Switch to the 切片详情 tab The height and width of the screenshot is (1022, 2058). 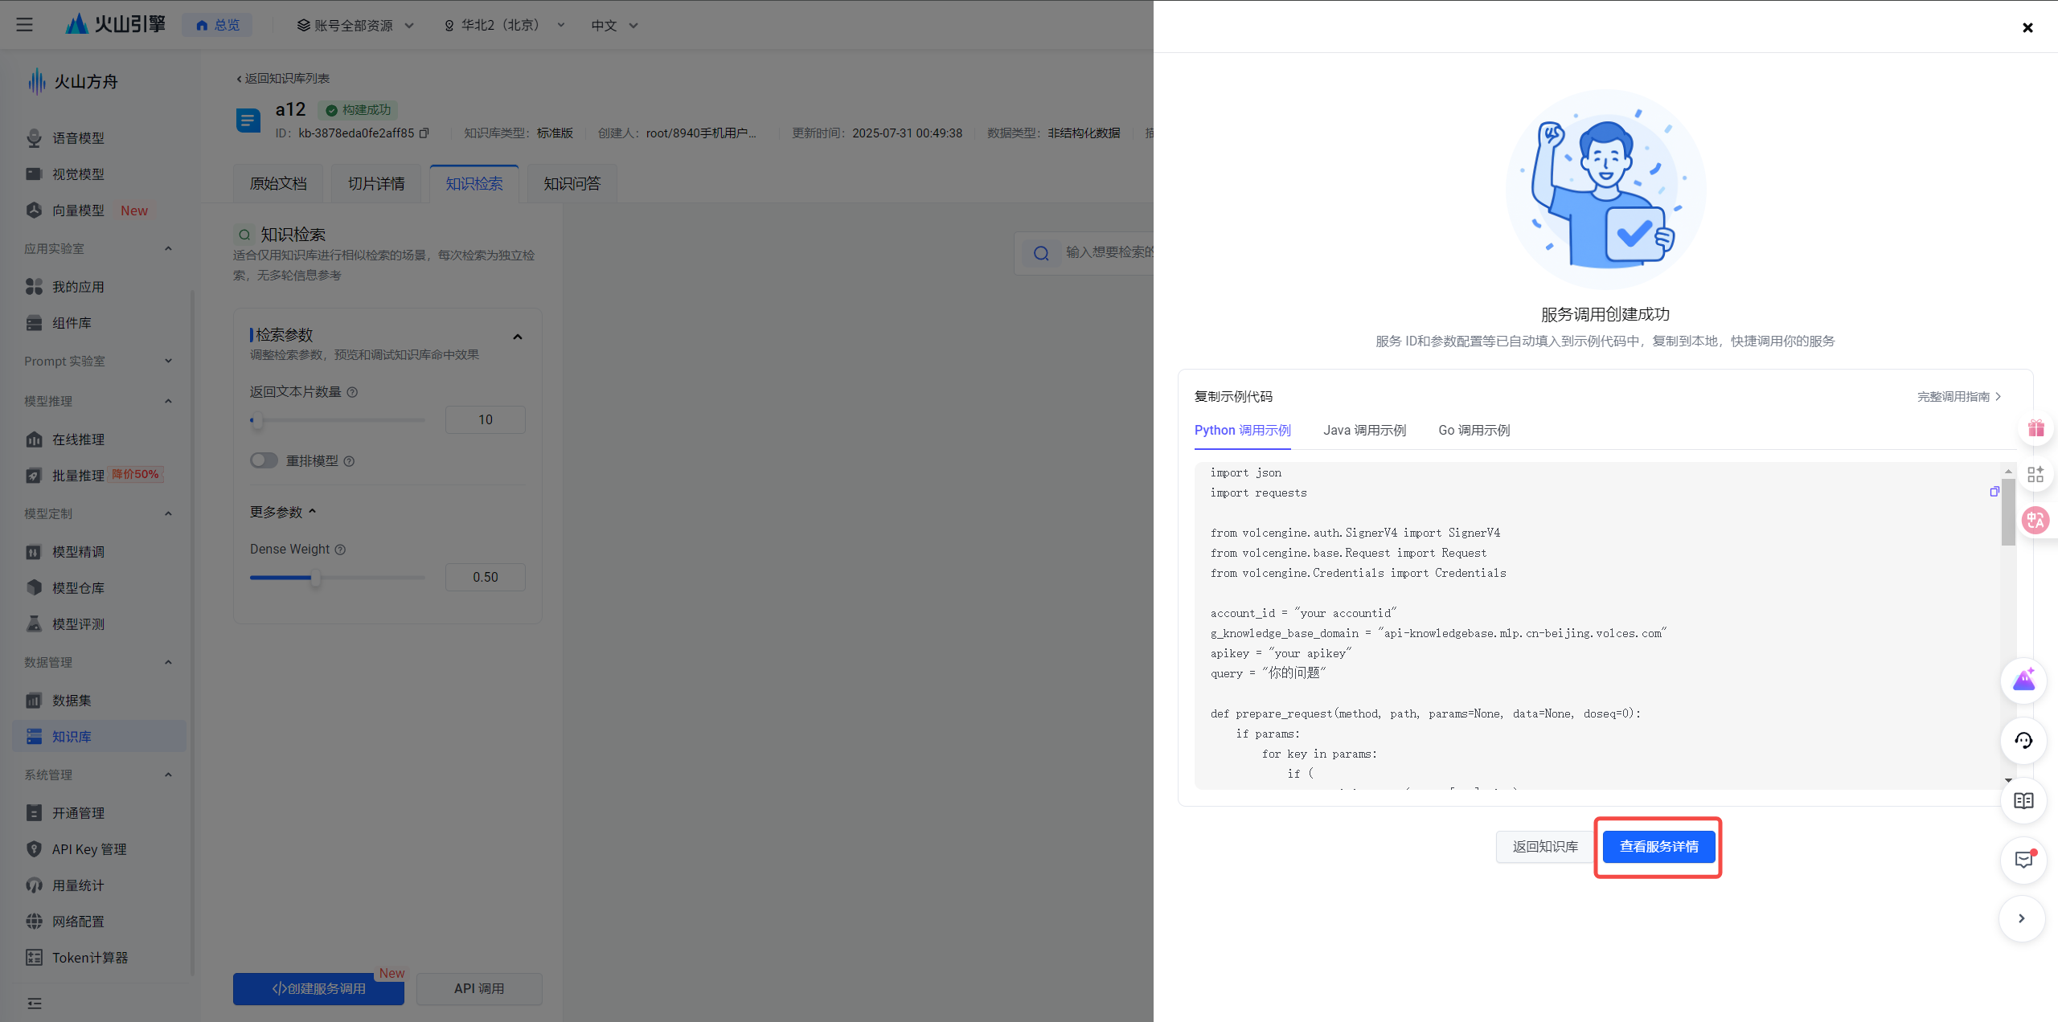[376, 184]
